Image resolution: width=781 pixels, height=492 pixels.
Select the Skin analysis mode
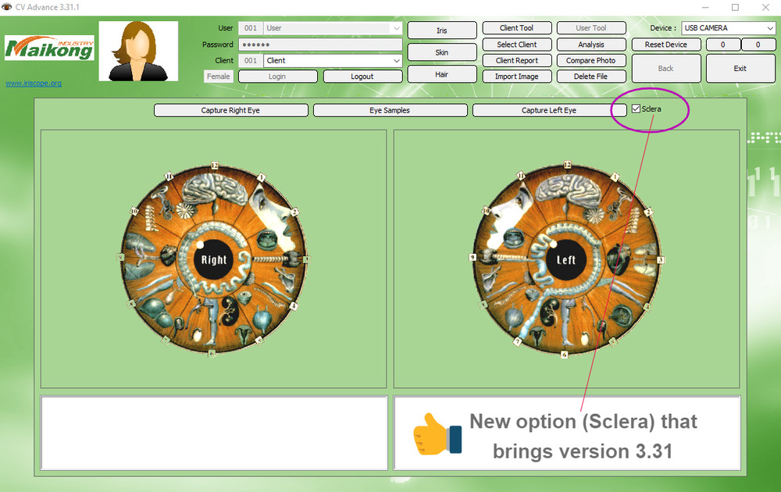[442, 52]
